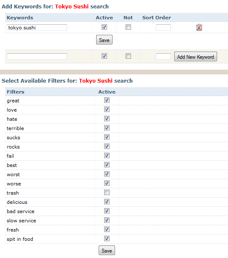228x258 pixels.
Task: Click the tokyo sushi keyword text box
Action: tap(37, 28)
